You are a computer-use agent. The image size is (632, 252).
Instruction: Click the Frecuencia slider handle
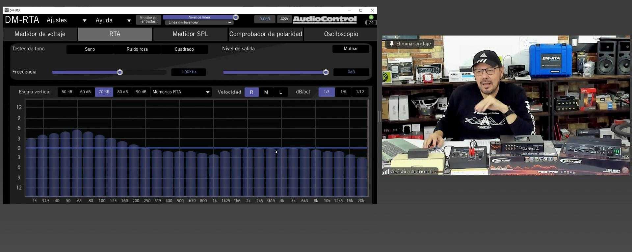[120, 72]
